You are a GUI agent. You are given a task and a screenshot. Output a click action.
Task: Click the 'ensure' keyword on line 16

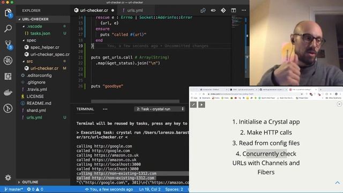pos(102,28)
